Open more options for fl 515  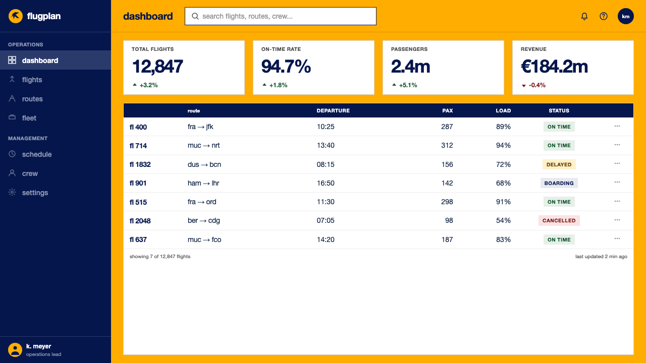click(x=617, y=201)
